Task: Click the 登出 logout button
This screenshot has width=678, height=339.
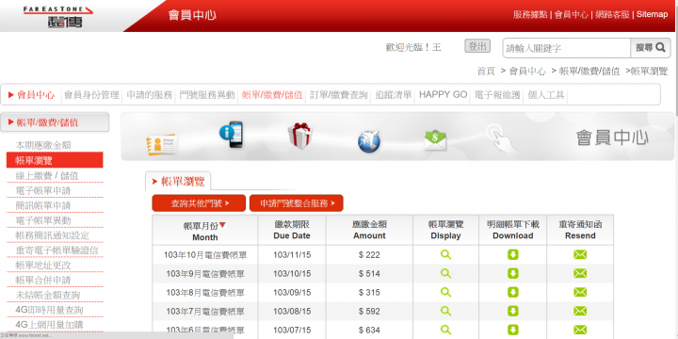Action: point(477,46)
